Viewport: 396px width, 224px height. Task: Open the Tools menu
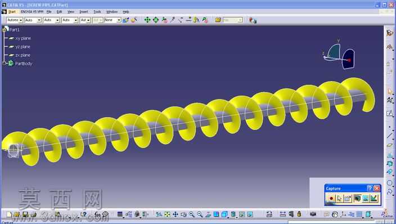[97, 12]
